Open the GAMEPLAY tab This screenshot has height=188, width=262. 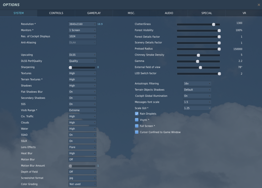pyautogui.click(x=94, y=13)
